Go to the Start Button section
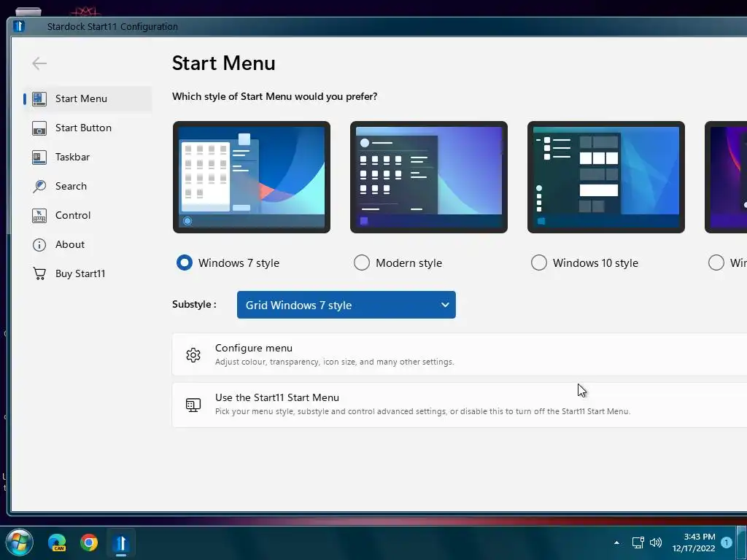Image resolution: width=747 pixels, height=560 pixels. 88,128
